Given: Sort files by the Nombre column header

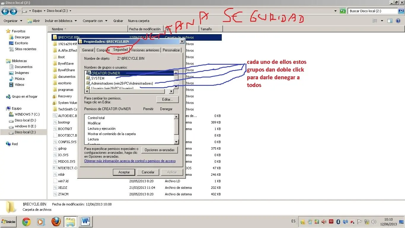Looking at the screenshot, I should tap(87, 29).
